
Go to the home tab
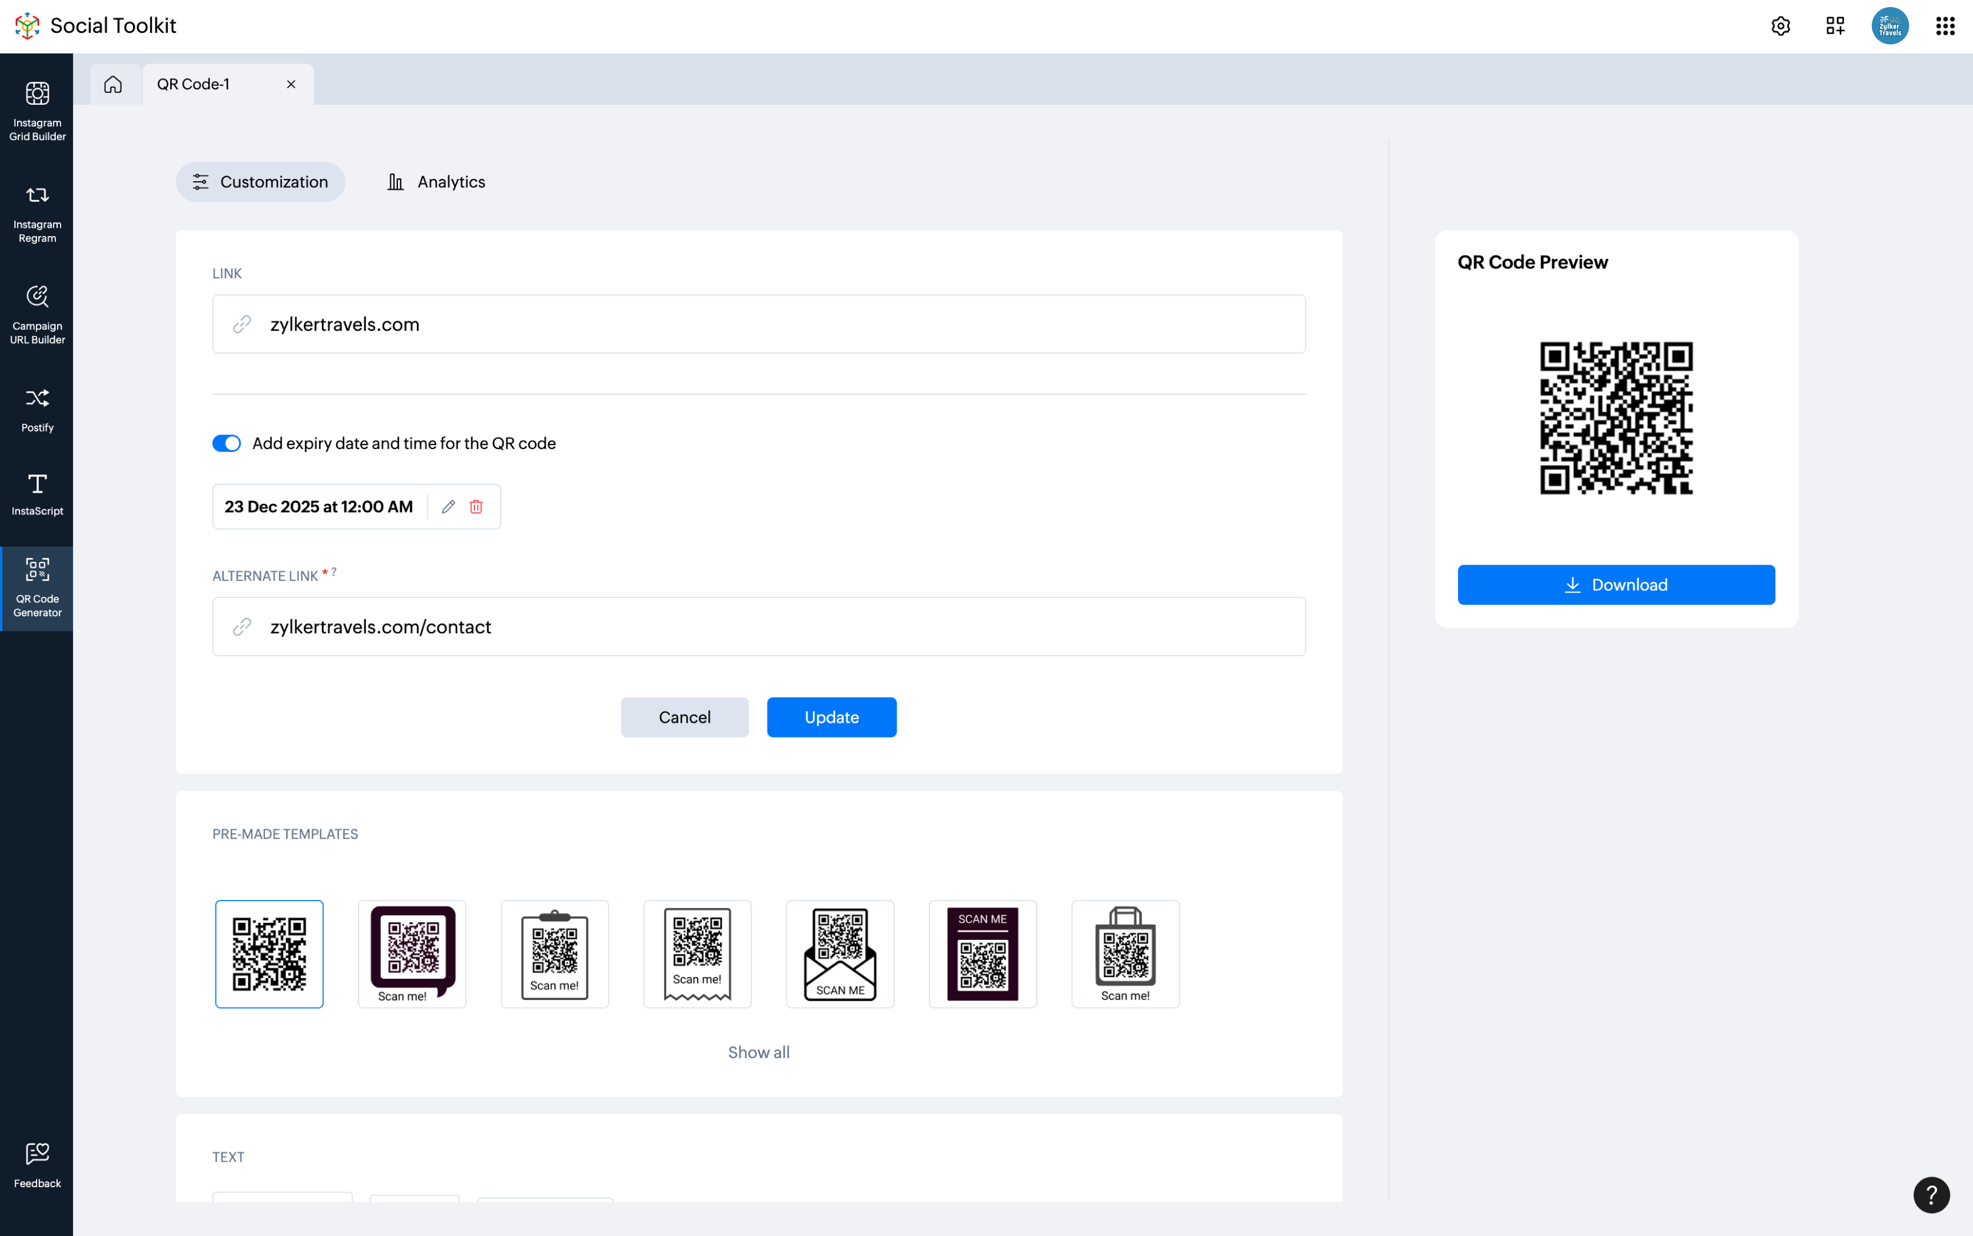click(113, 84)
